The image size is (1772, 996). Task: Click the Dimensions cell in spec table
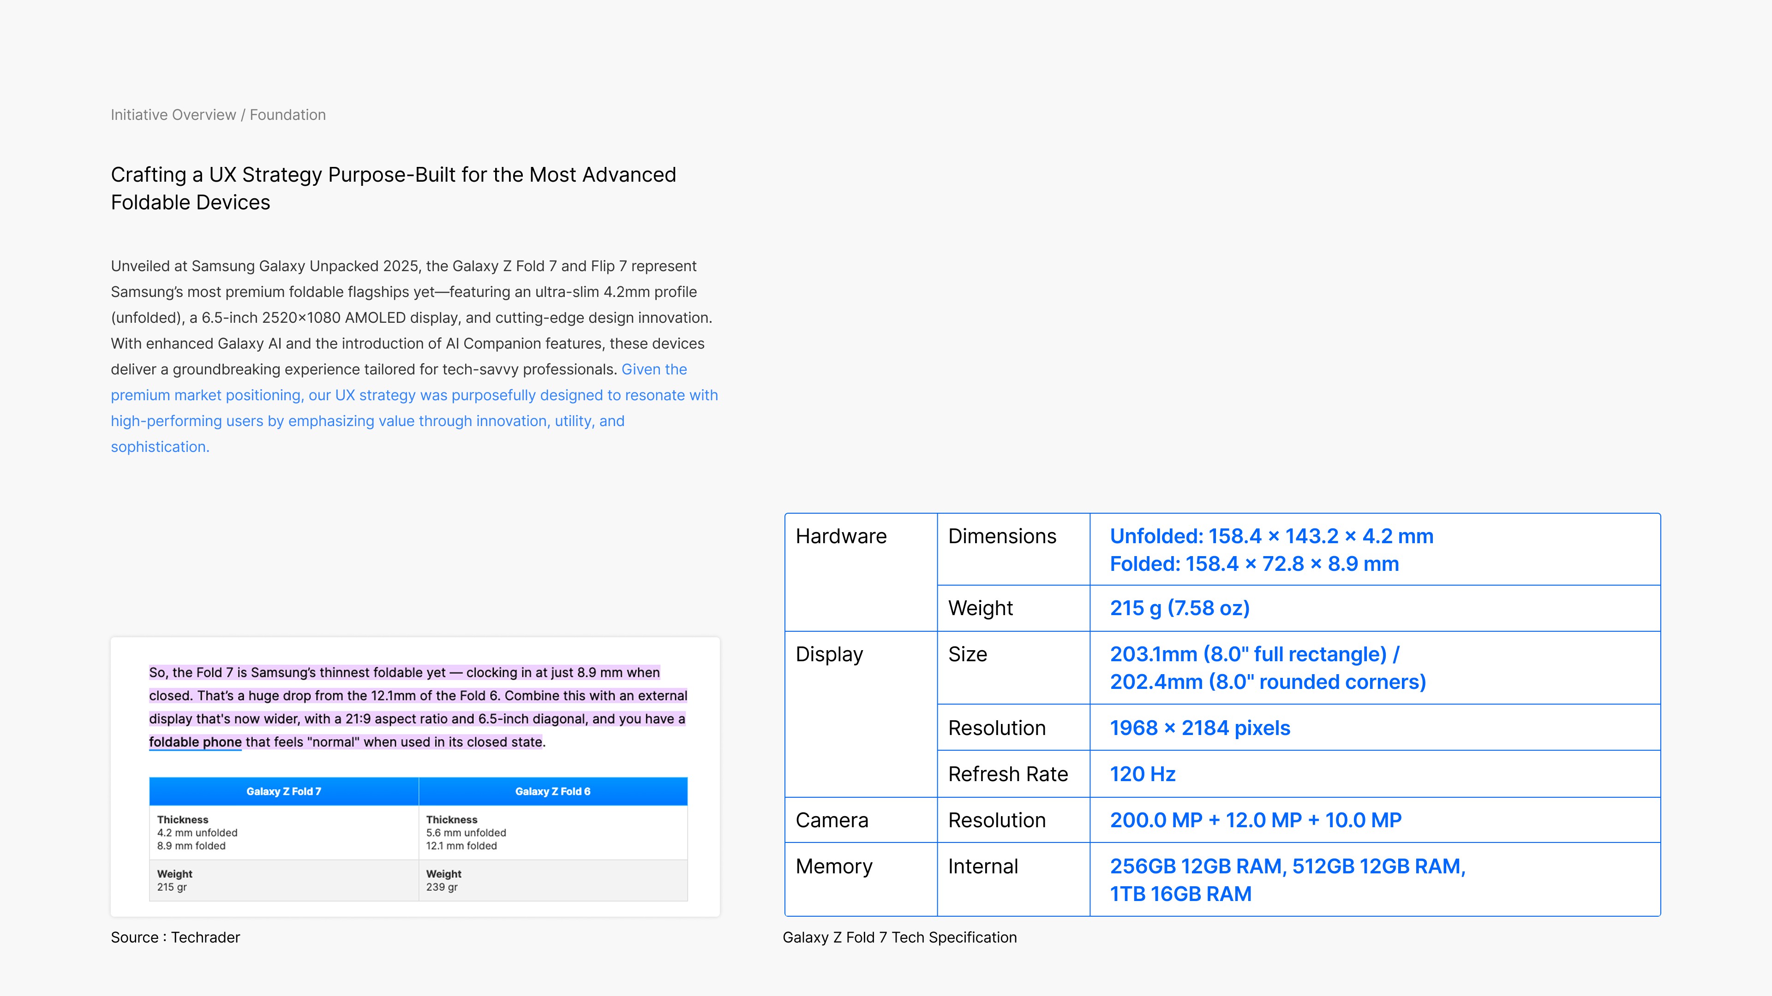click(1001, 536)
